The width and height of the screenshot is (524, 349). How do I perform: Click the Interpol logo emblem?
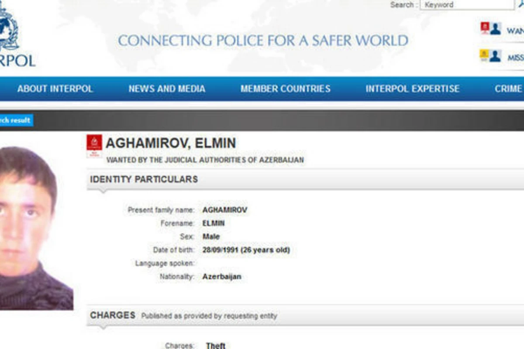pos(9,28)
